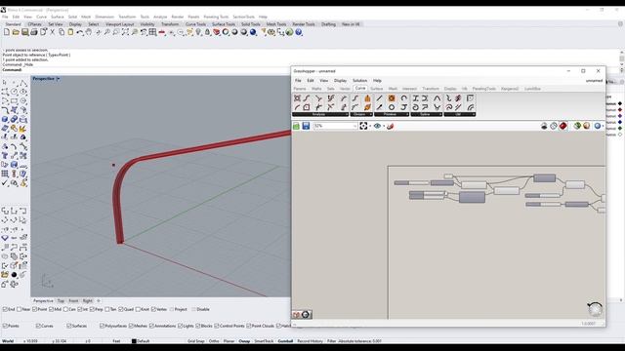Click the Grasshopper preview settings blue sphere icon
This screenshot has width=625, height=351.
click(597, 126)
